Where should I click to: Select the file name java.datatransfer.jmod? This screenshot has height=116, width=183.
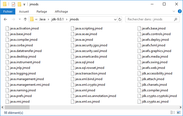click(26, 51)
